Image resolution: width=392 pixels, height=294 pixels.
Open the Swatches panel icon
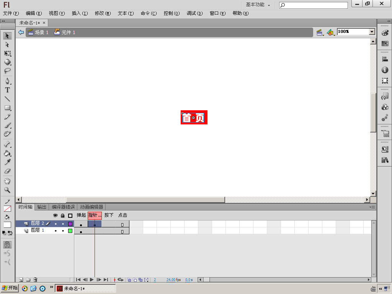point(385,44)
